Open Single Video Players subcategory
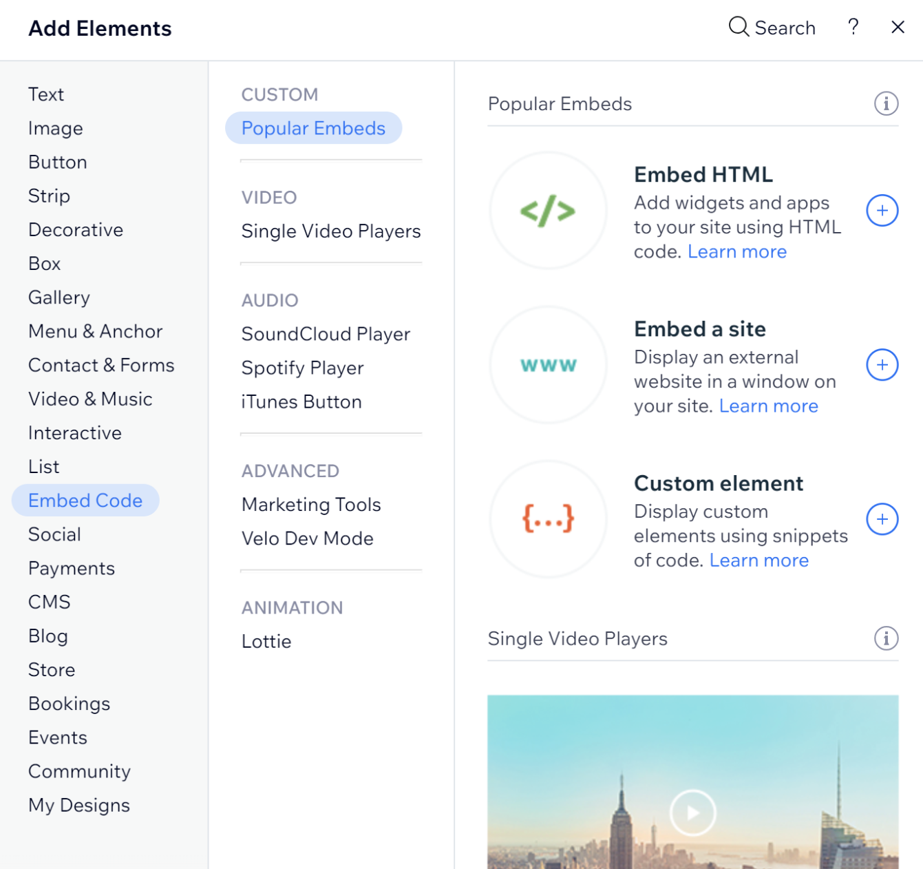The height and width of the screenshot is (869, 923). click(331, 231)
